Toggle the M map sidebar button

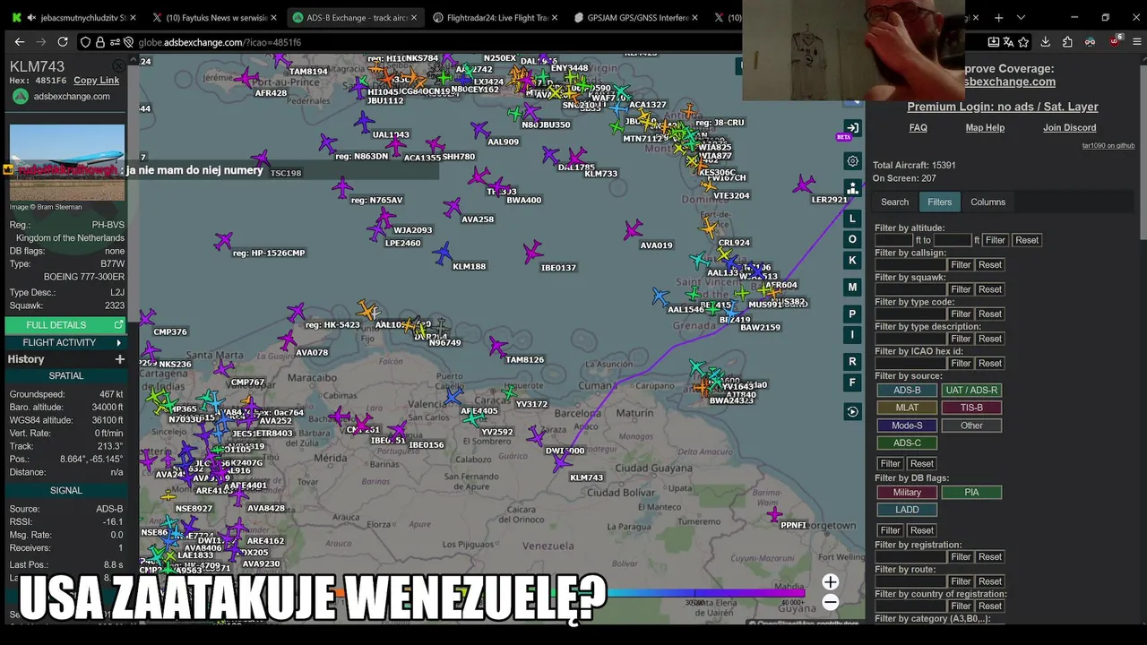point(852,287)
